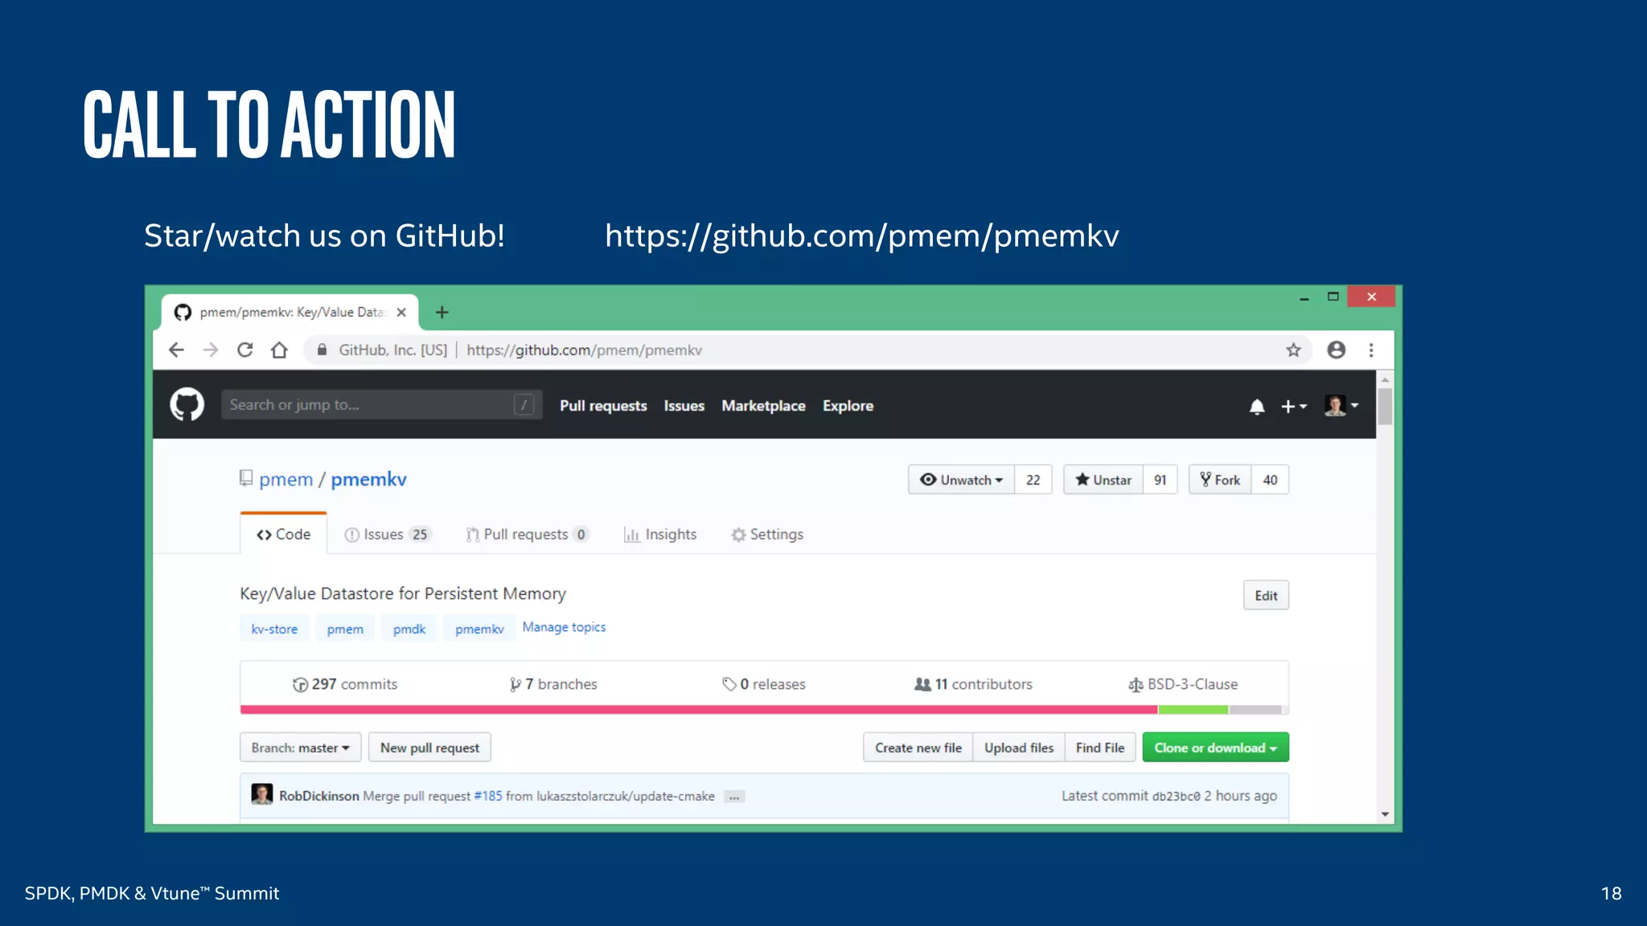This screenshot has width=1647, height=926.
Task: Open pull request #185 link
Action: tap(488, 796)
